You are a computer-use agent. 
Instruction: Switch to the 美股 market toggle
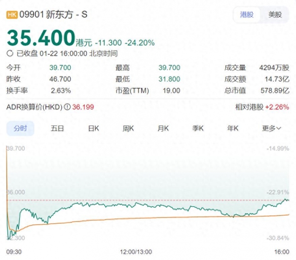[275, 14]
